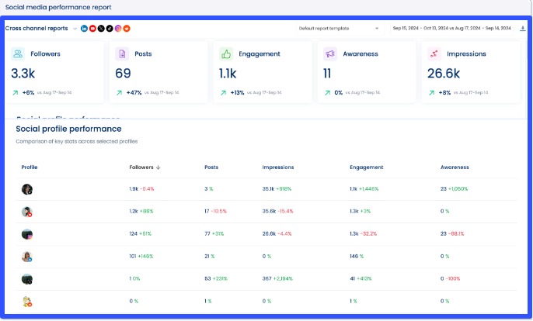Viewport: 533px width, 321px height.
Task: Select the TikTok channel icon
Action: 110,29
